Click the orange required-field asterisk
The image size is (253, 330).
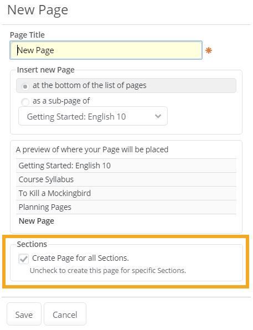(209, 50)
